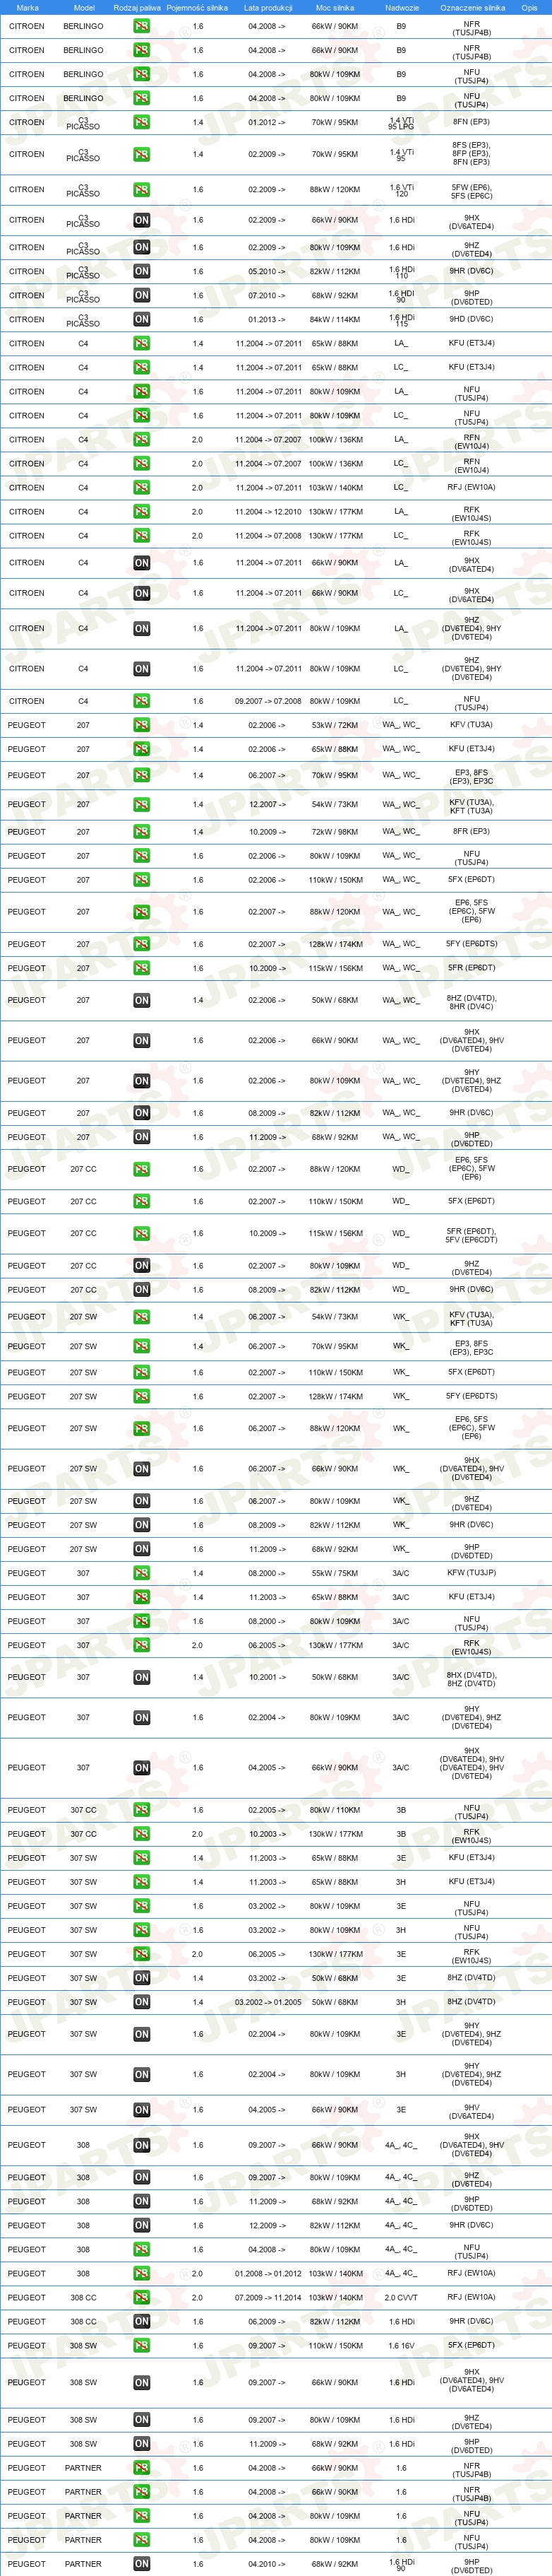Click petrol icon in Peugeot 207 WA_, WC_ 128kW / 174KM row
This screenshot has width=552, height=2576.
[x=142, y=944]
